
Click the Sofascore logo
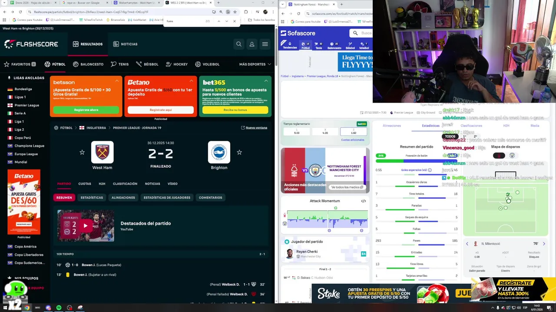[298, 33]
